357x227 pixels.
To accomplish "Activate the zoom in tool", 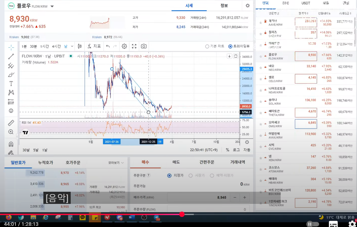I will pos(11,132).
